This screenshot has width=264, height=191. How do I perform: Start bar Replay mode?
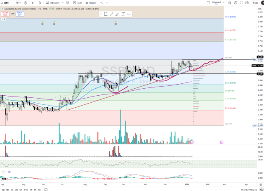(x=91, y=3)
